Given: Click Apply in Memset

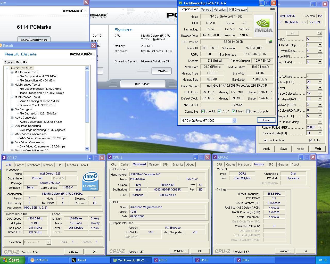Looking at the screenshot, I should [267, 149].
